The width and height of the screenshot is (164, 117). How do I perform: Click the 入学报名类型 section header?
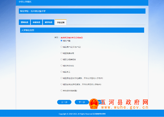[x=82, y=30]
